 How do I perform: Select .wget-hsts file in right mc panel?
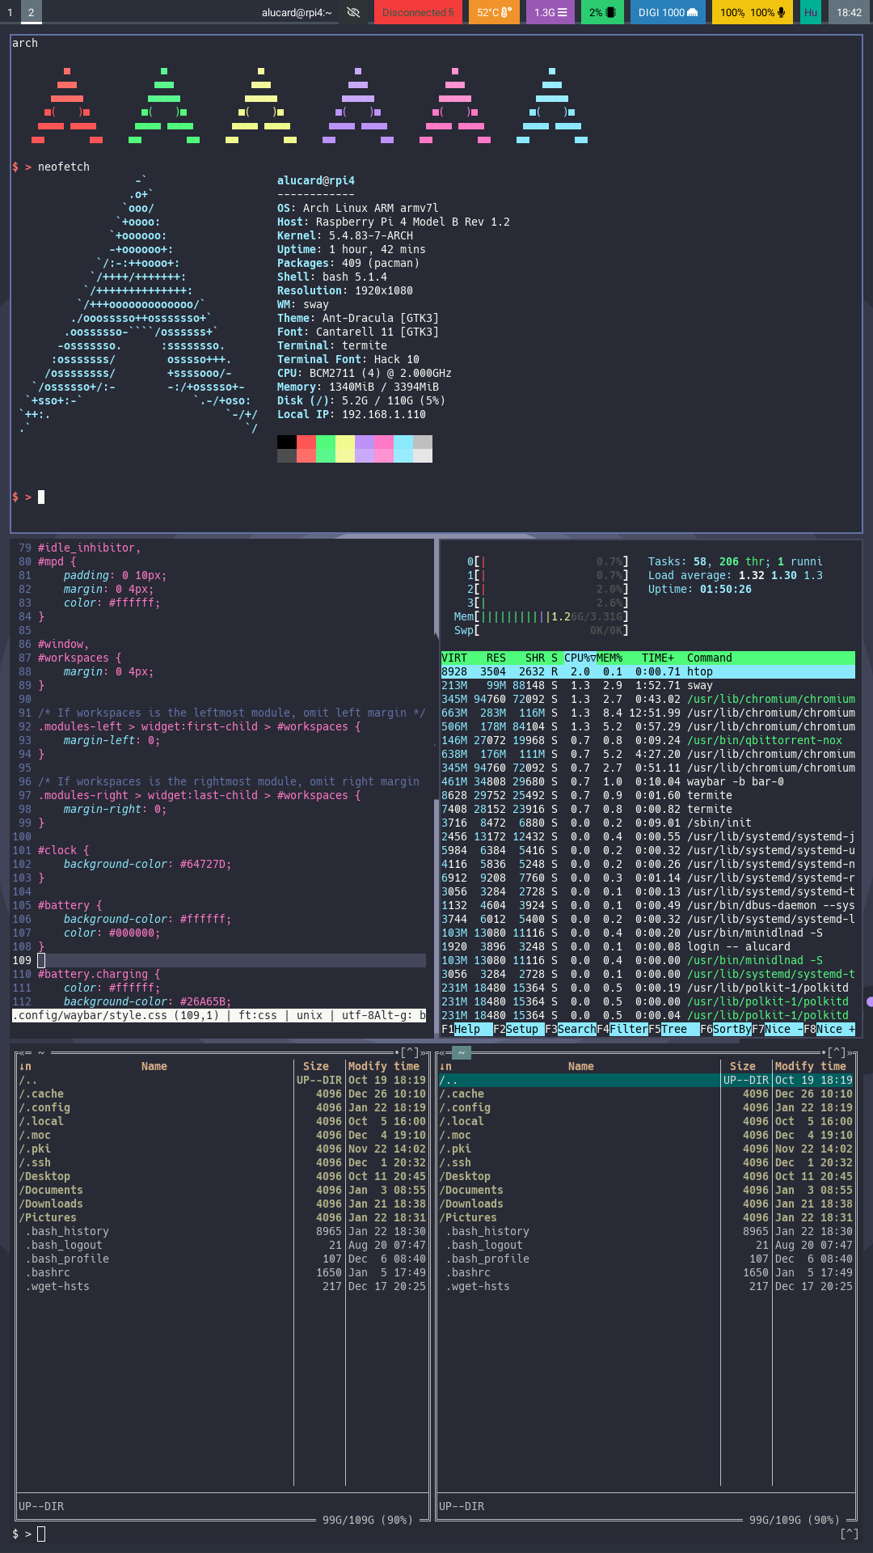click(645, 1286)
